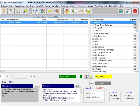Open the MasterBill menu
Image resolution: width=140 pixels, height=106 pixels.
(39, 6)
